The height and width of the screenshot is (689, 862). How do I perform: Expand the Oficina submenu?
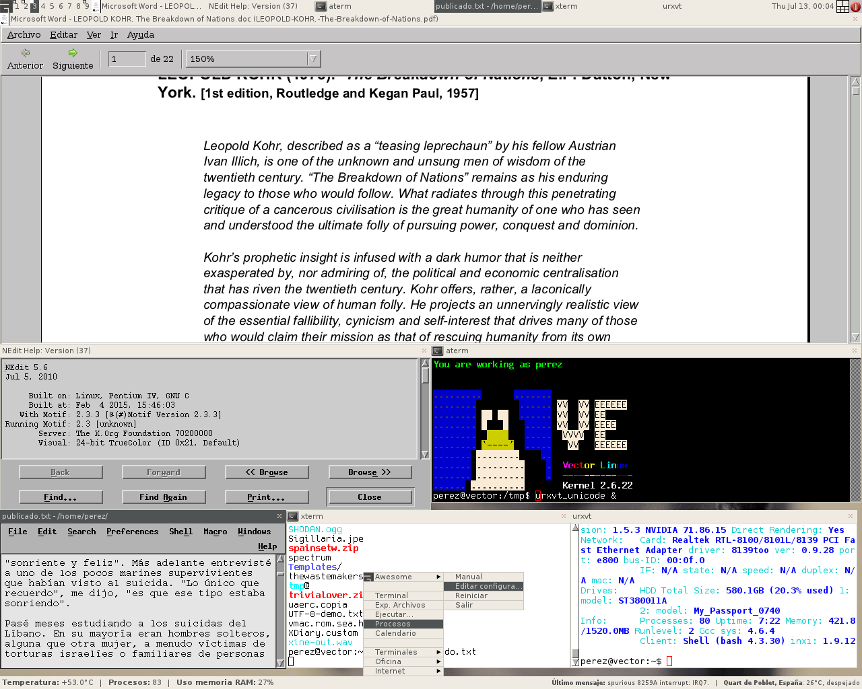(x=403, y=662)
